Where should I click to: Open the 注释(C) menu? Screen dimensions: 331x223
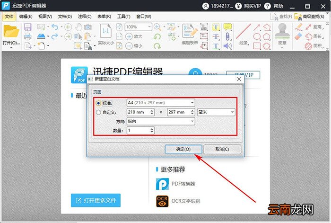(x=85, y=17)
